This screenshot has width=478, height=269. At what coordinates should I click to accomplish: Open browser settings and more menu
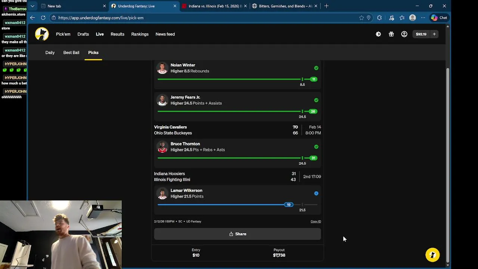[x=423, y=18]
